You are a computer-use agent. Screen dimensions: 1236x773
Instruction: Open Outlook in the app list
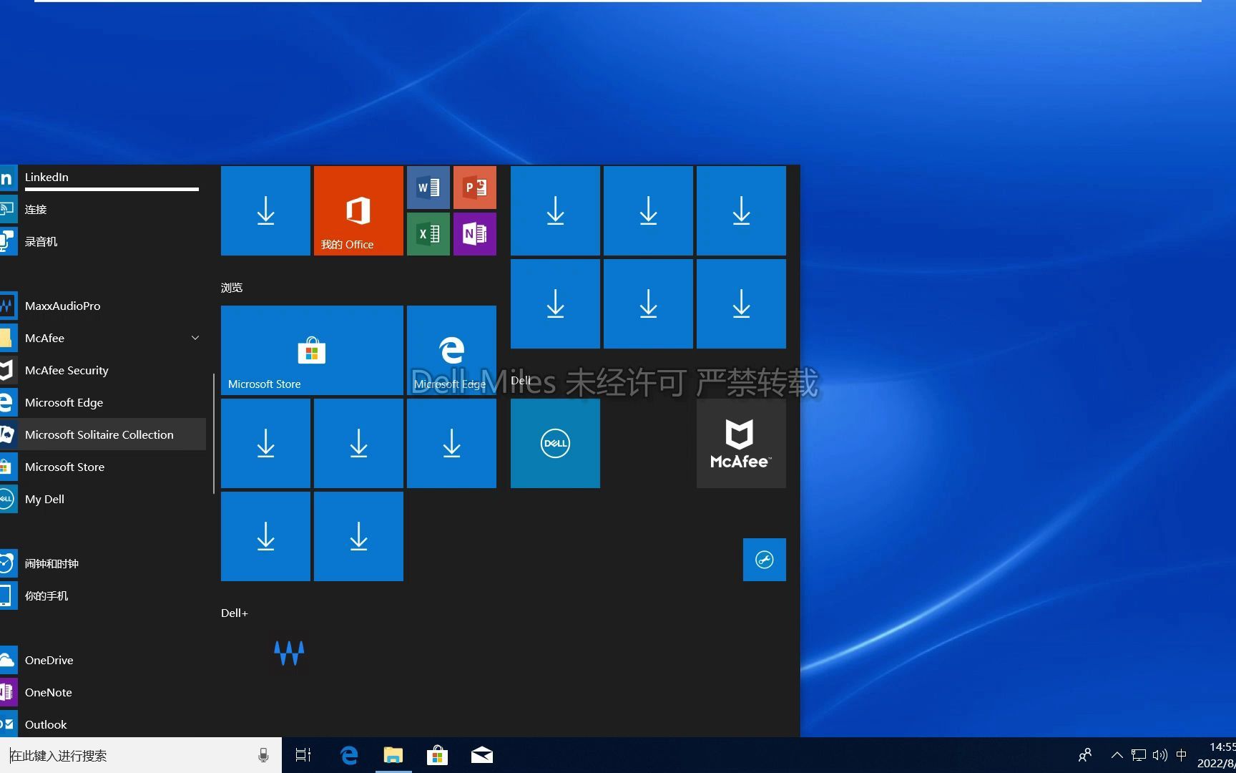[103, 724]
